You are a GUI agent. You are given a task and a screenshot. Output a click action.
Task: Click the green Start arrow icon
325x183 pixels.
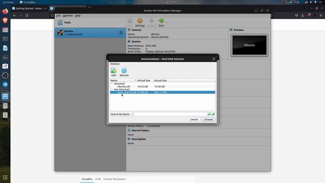[x=161, y=21]
